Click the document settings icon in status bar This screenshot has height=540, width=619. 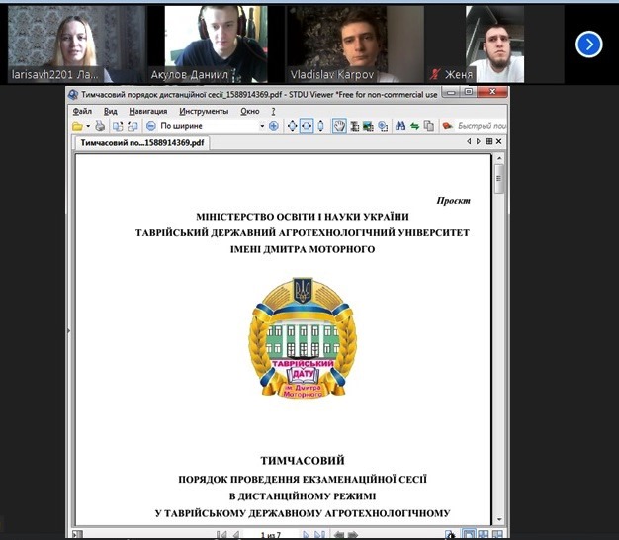(x=450, y=535)
